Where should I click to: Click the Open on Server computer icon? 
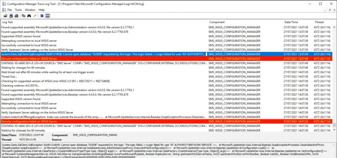coord(11,15)
